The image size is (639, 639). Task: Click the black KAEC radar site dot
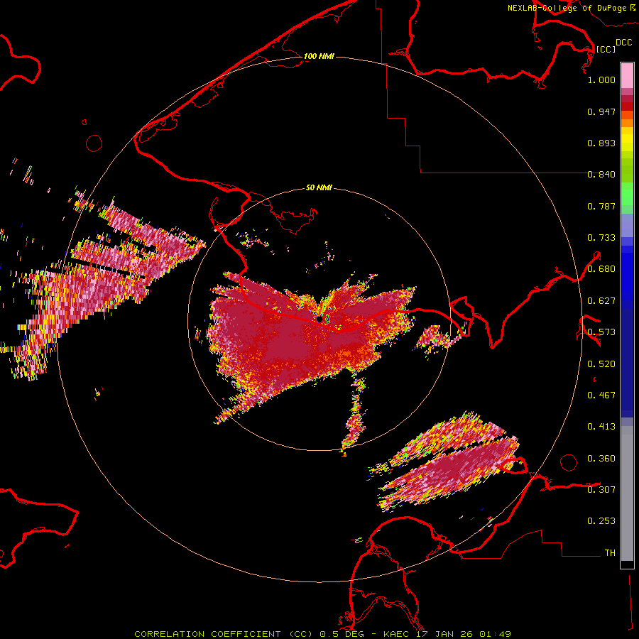(x=319, y=319)
